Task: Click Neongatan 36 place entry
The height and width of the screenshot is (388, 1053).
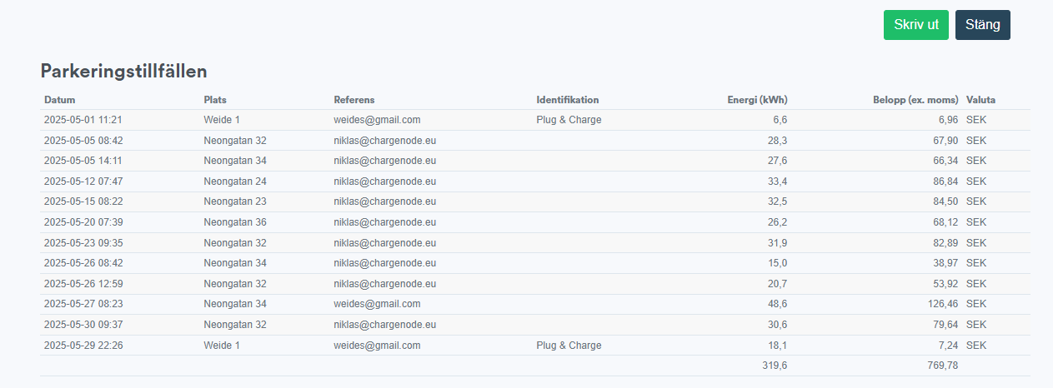Action: point(235,222)
